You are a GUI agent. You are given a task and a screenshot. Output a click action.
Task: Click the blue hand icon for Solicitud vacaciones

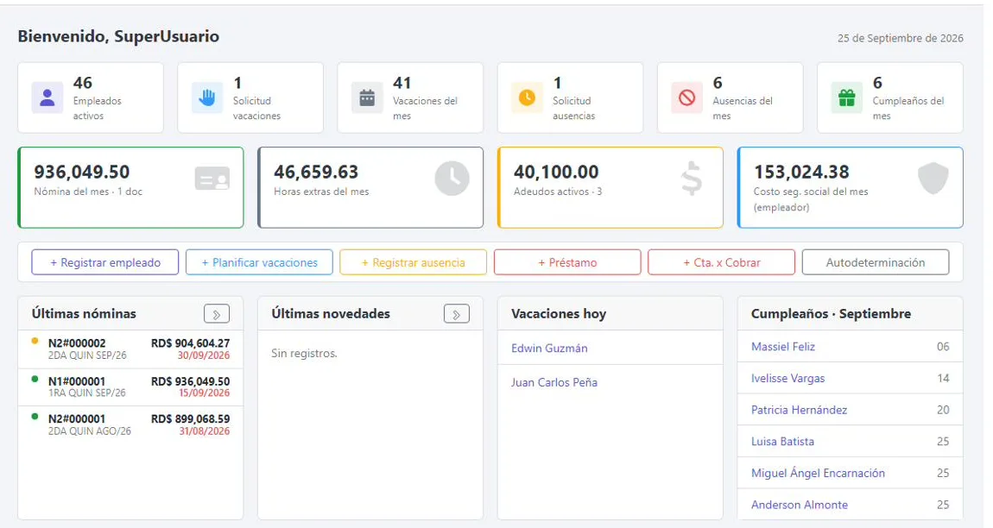click(207, 97)
